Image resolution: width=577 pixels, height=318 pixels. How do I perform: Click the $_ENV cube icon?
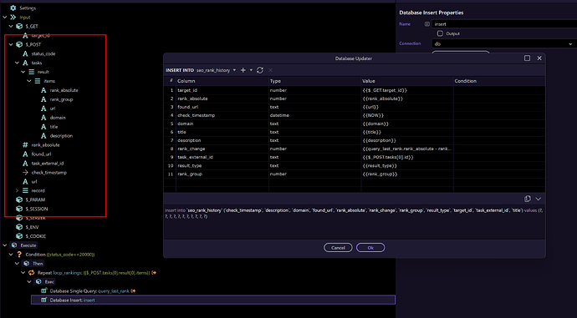point(19,227)
